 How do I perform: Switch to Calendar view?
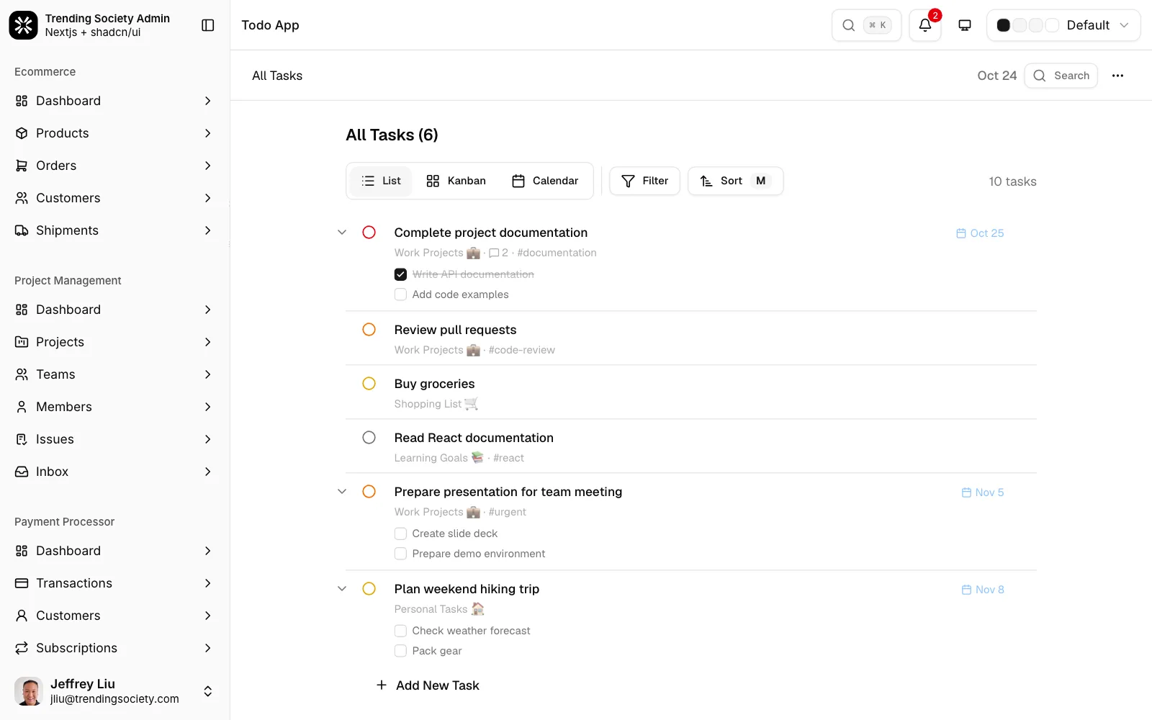(x=545, y=181)
